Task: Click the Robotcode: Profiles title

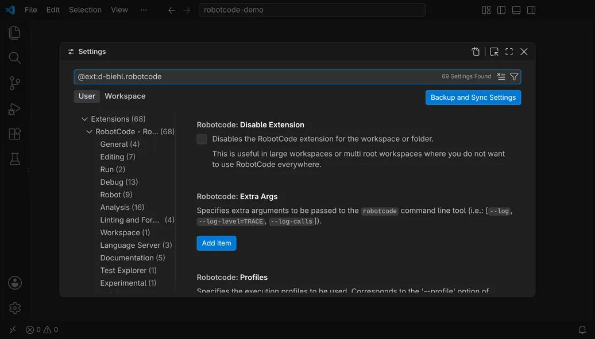Action: click(x=232, y=277)
